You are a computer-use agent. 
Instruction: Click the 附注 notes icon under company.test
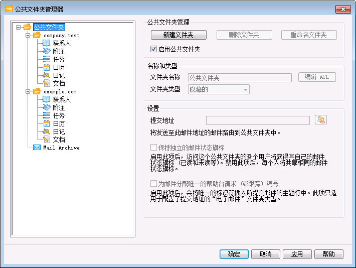[x=46, y=51]
